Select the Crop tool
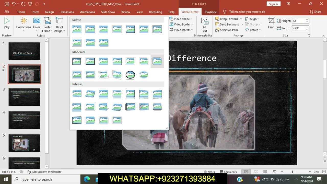327x184 pixels. click(x=271, y=23)
